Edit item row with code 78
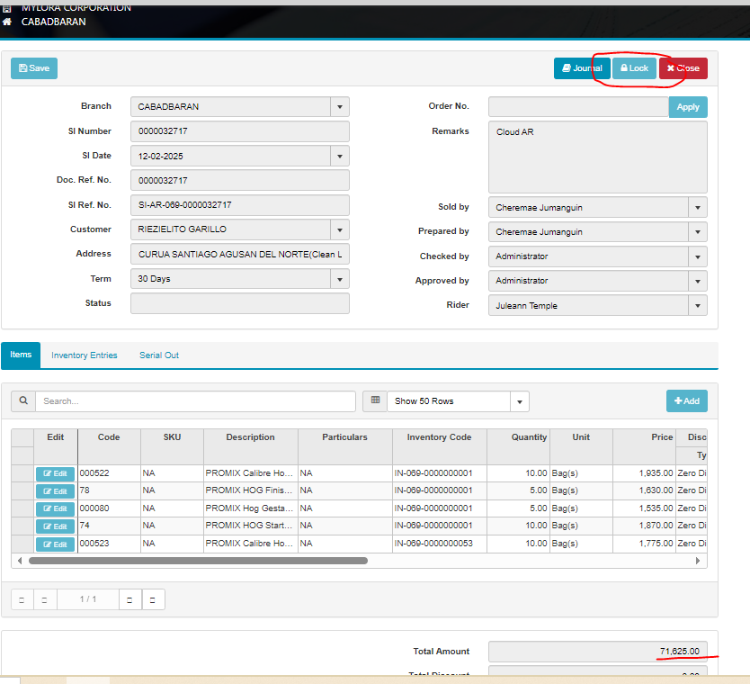Viewport: 750px width, 684px height. (x=55, y=491)
